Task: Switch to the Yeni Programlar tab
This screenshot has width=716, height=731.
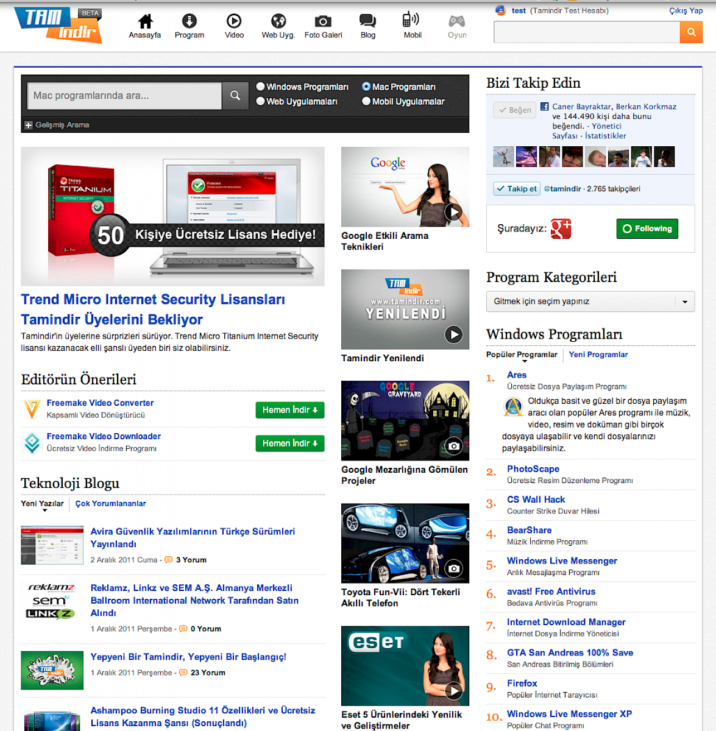Action: click(598, 355)
